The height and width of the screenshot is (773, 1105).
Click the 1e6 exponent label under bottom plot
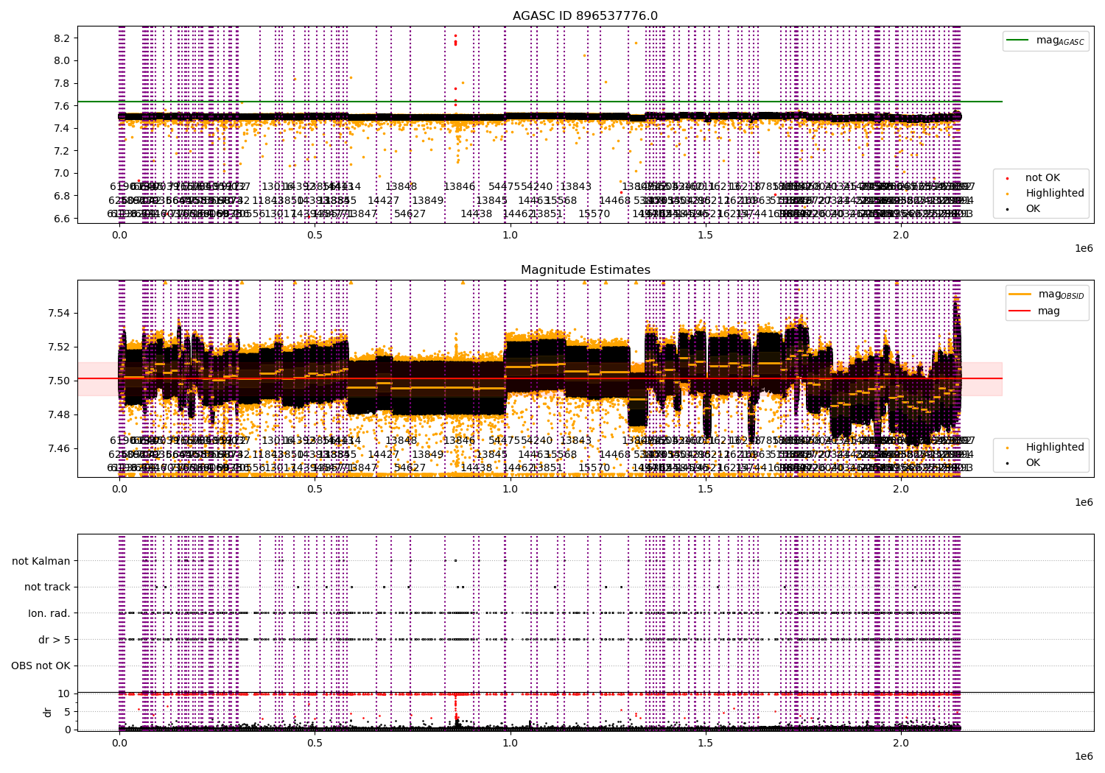point(1084,757)
